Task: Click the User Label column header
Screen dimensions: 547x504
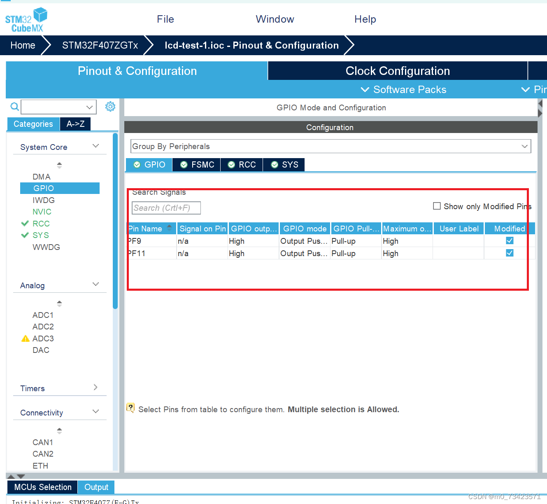Action: 459,229
